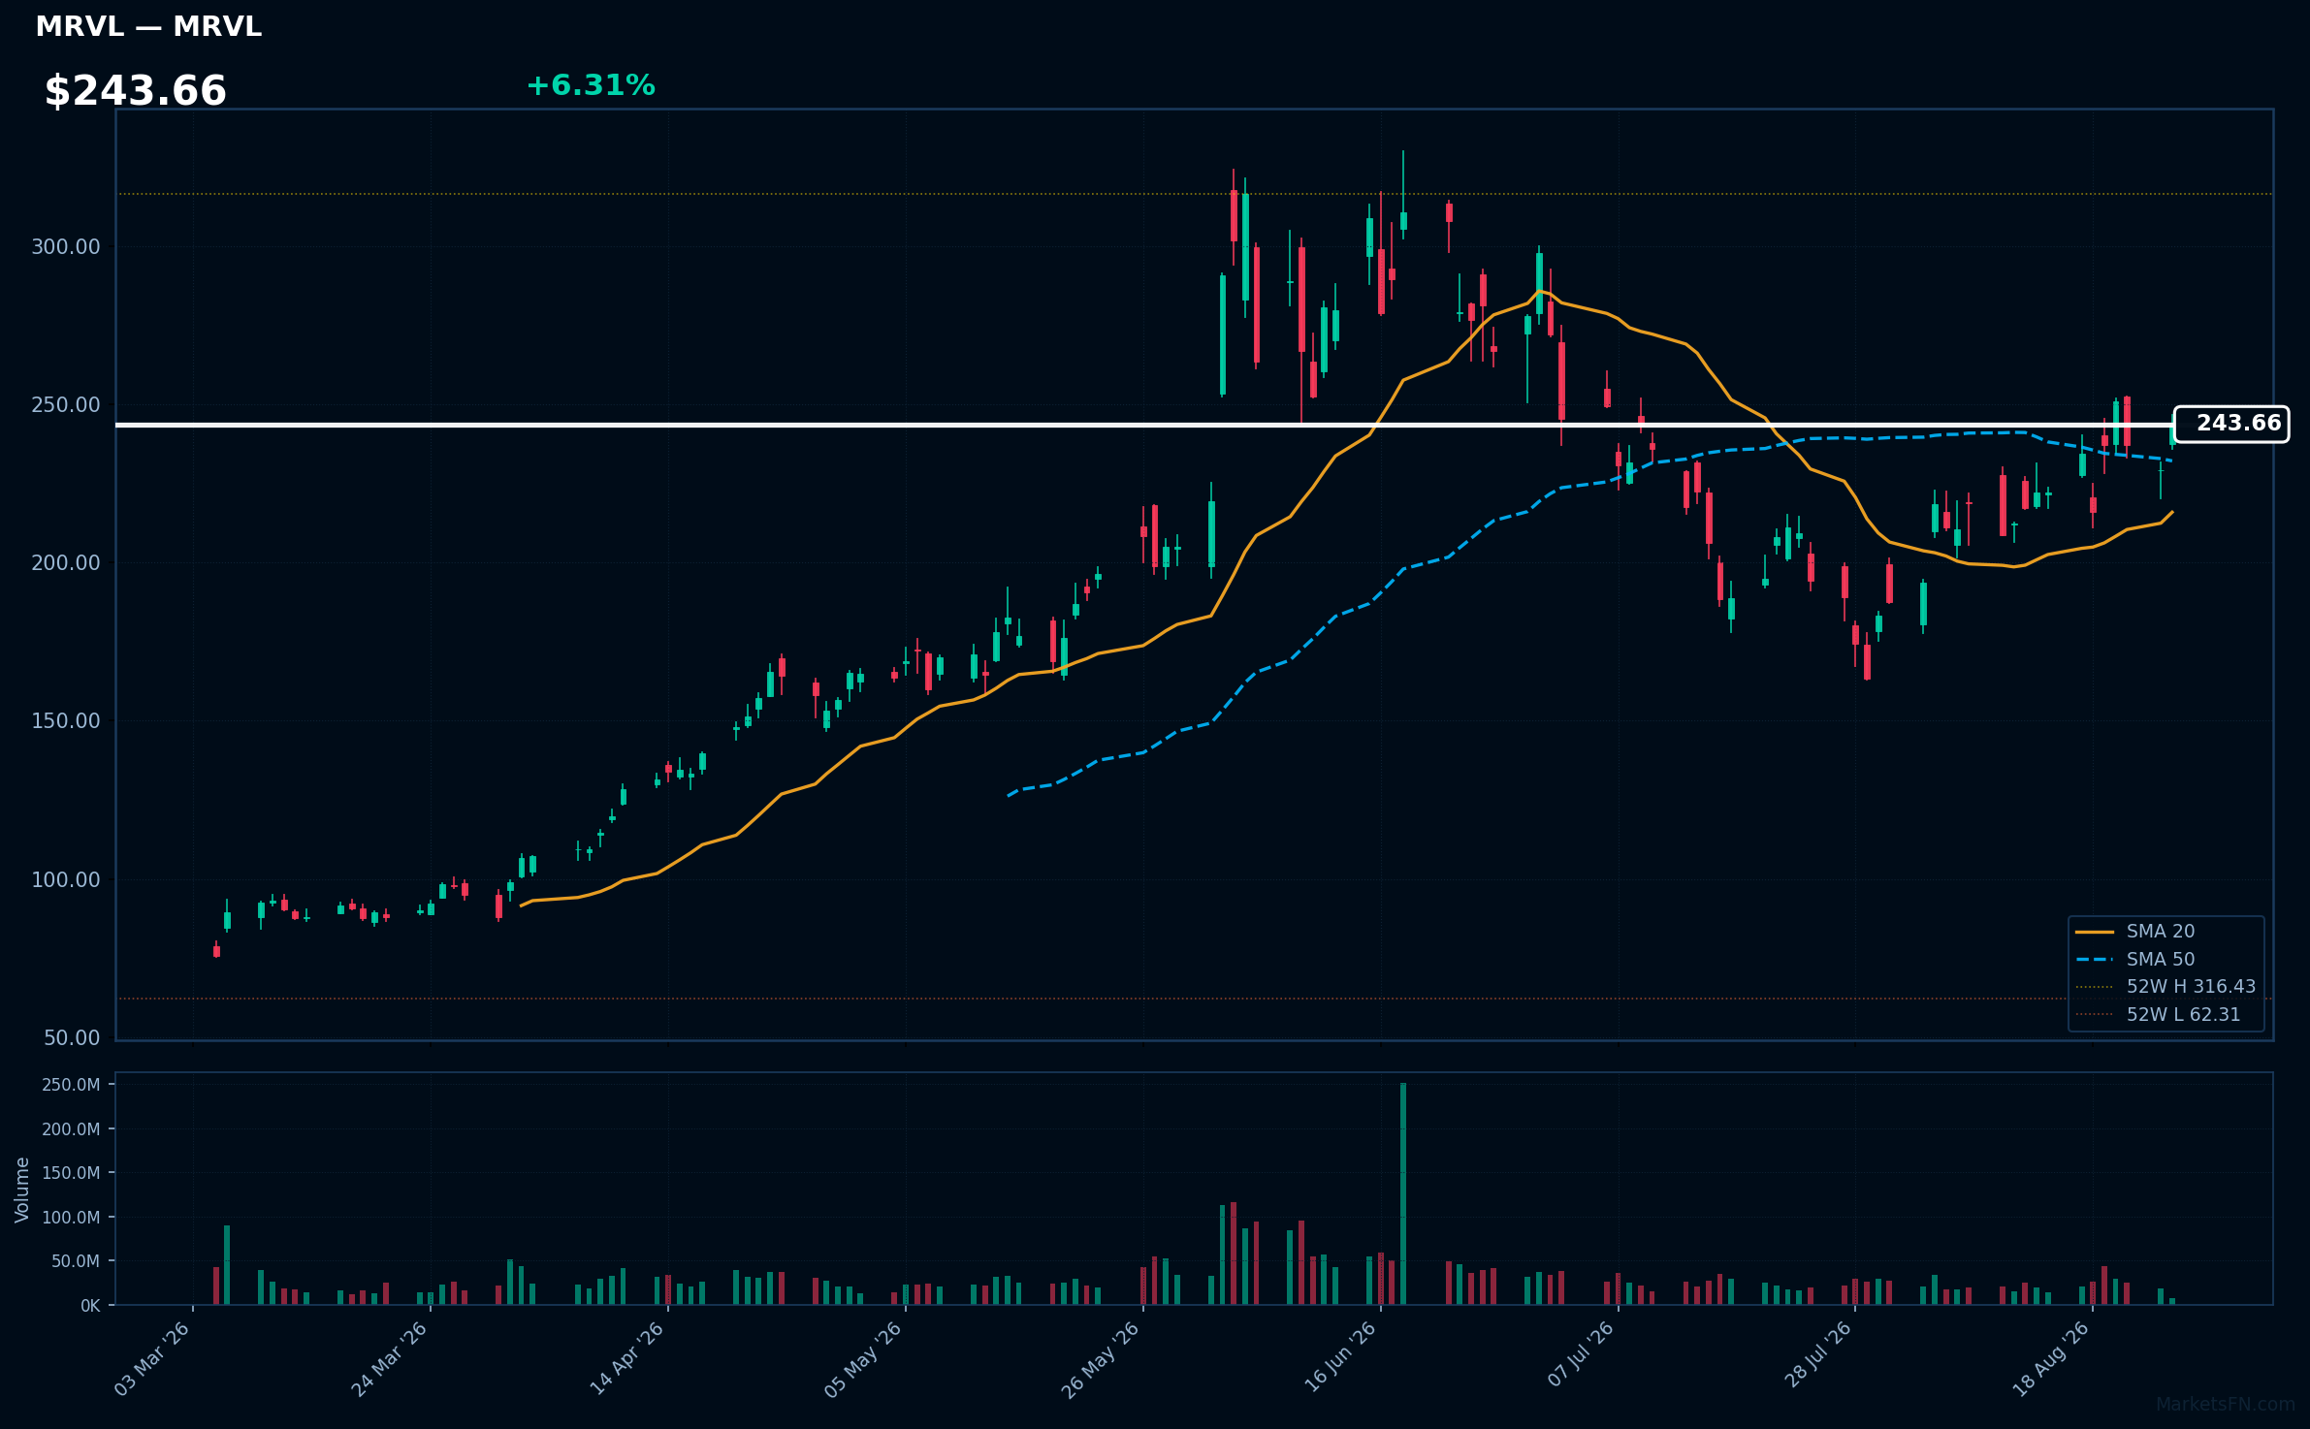Click the 100.0M volume axis label
The width and height of the screenshot is (2310, 1429).
click(x=71, y=1218)
